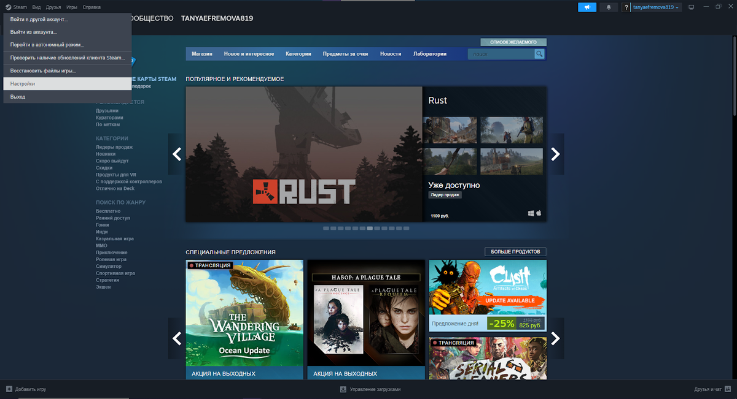Viewport: 737px width, 399px height.
Task: Open the Скоро выйдут link
Action: coord(112,161)
